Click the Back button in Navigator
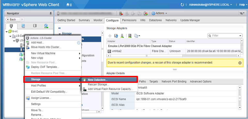Screen dimensions: 248x119 pyautogui.click(x=13, y=20)
